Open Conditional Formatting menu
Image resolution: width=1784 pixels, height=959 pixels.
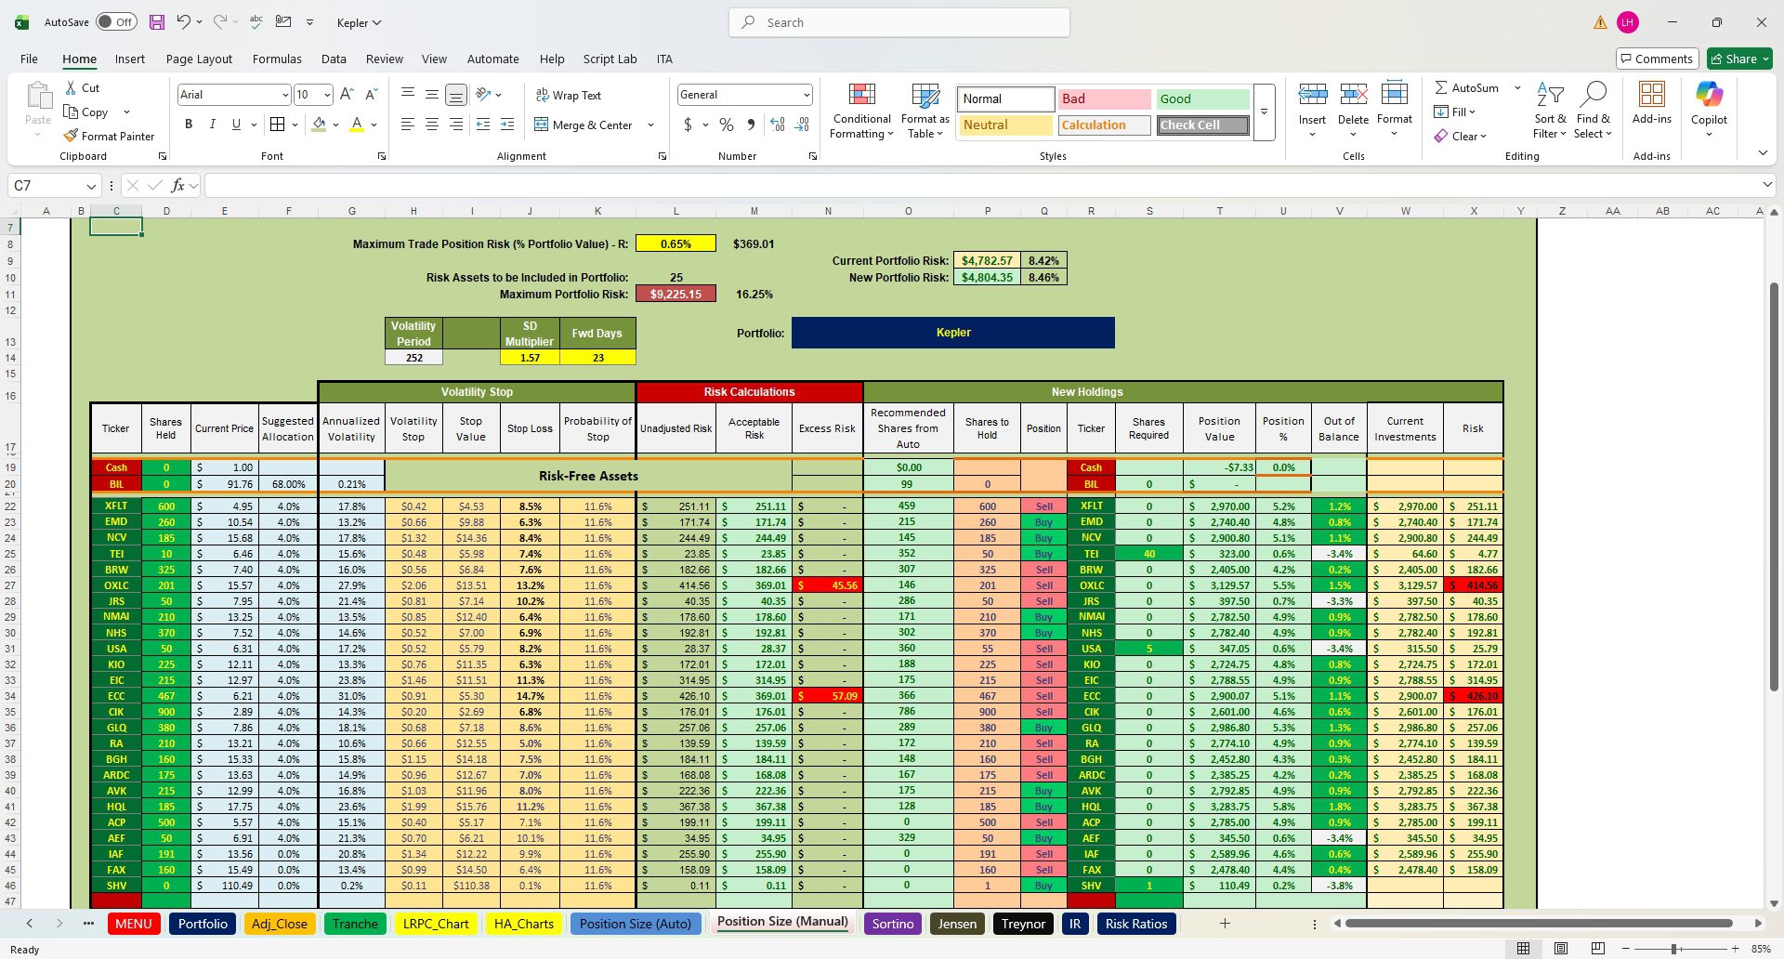click(x=861, y=112)
